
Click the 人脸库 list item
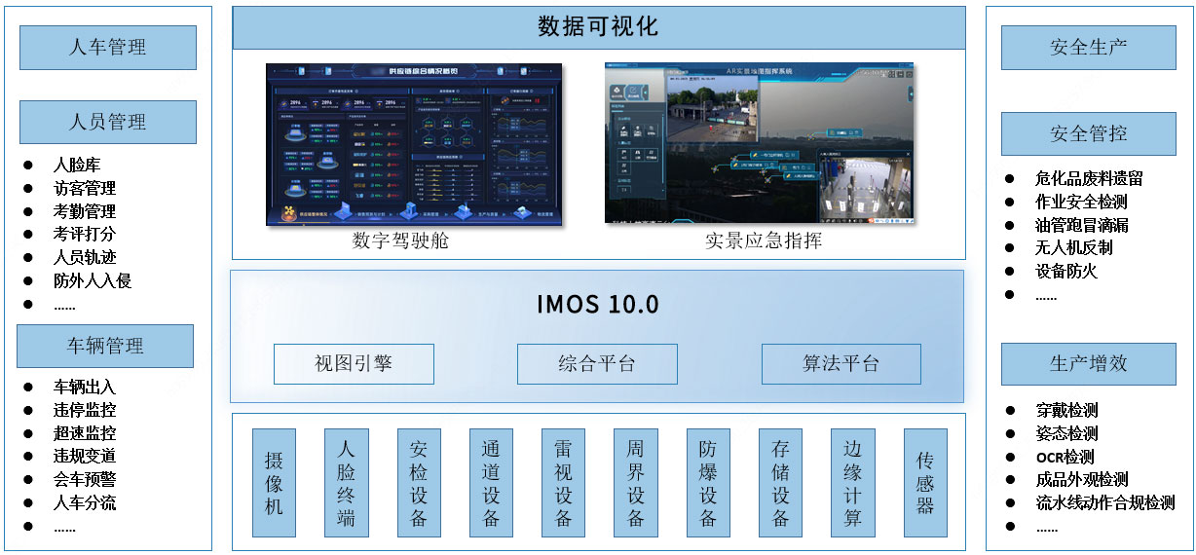point(77,166)
